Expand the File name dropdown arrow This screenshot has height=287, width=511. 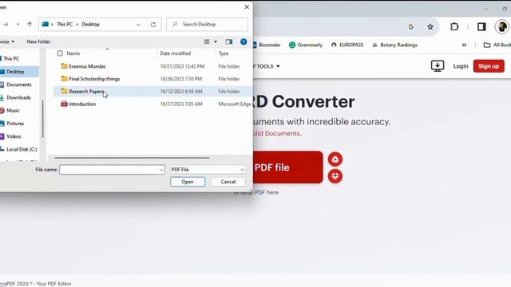(161, 170)
